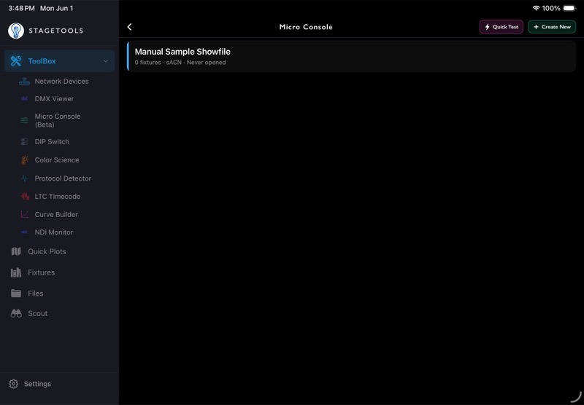Go back with the chevron arrow
Image resolution: width=584 pixels, height=405 pixels.
[x=129, y=27]
